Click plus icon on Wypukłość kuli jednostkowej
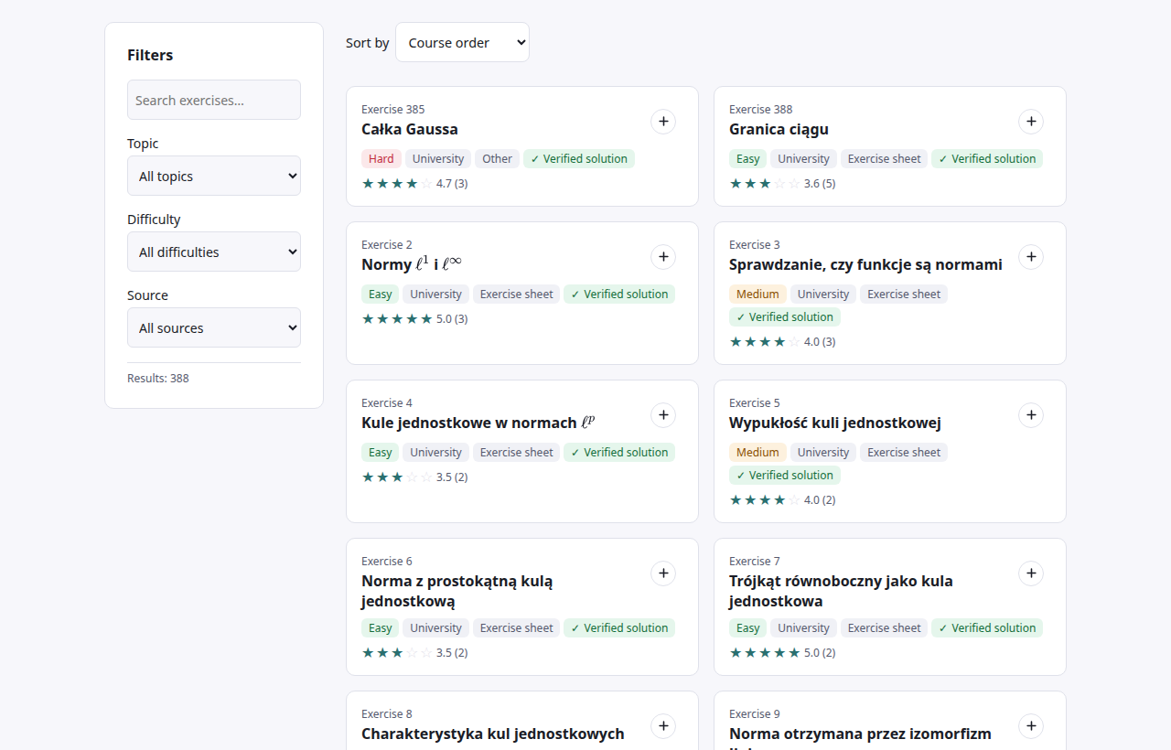Viewport: 1171px width, 750px height. point(1031,415)
